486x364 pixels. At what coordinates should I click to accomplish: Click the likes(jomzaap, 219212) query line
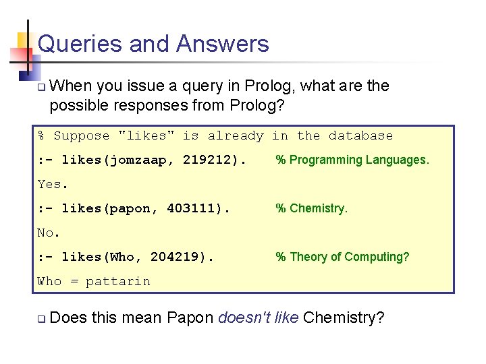pyautogui.click(x=142, y=160)
